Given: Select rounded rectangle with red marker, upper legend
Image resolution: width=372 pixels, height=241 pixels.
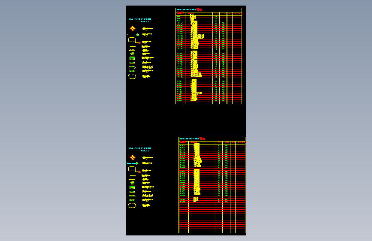Looking at the screenshot, I should [134, 40].
